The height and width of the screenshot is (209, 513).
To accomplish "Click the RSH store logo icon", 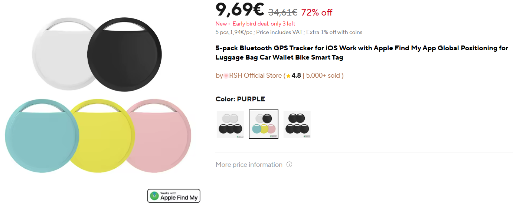I will point(226,76).
